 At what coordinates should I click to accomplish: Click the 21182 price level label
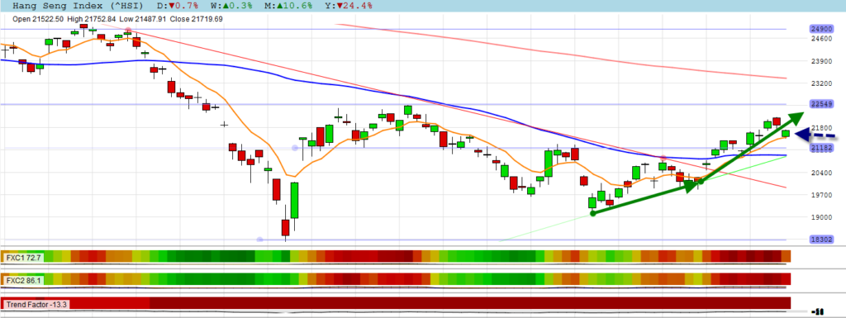click(x=821, y=148)
